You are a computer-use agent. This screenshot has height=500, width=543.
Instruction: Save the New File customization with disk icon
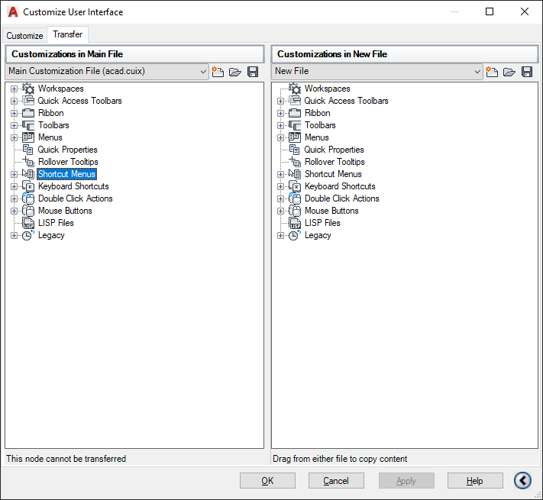click(527, 72)
